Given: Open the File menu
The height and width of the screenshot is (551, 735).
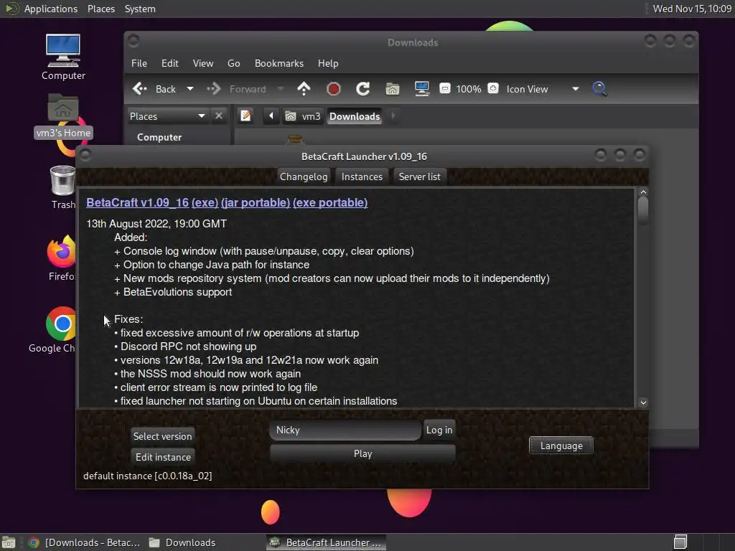Looking at the screenshot, I should pos(139,63).
